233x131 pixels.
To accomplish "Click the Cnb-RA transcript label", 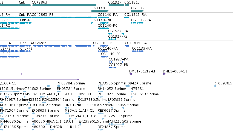I will 25,15.
